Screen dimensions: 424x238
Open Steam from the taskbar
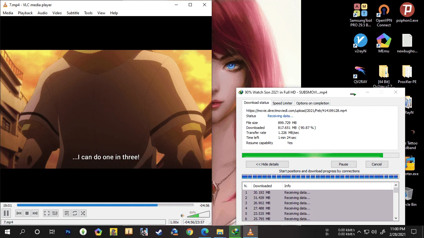pos(159,231)
